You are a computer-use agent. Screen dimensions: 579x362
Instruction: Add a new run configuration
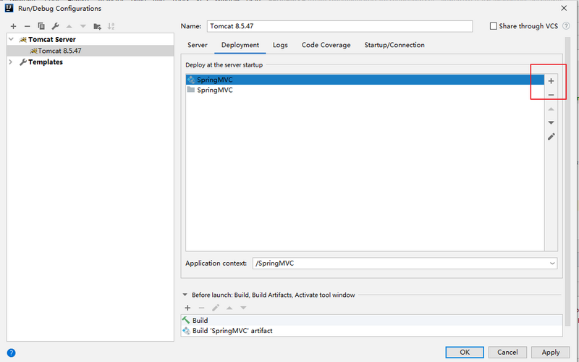point(13,26)
